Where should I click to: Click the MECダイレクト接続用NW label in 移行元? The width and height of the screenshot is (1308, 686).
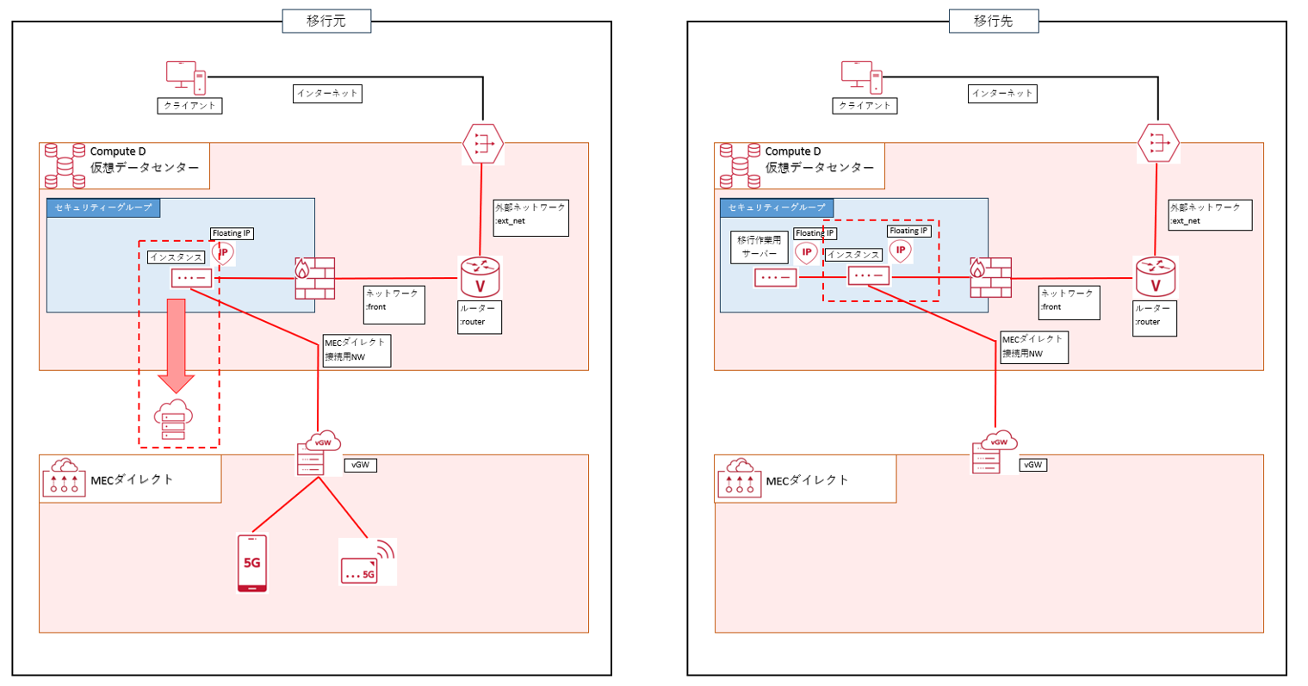tap(356, 349)
